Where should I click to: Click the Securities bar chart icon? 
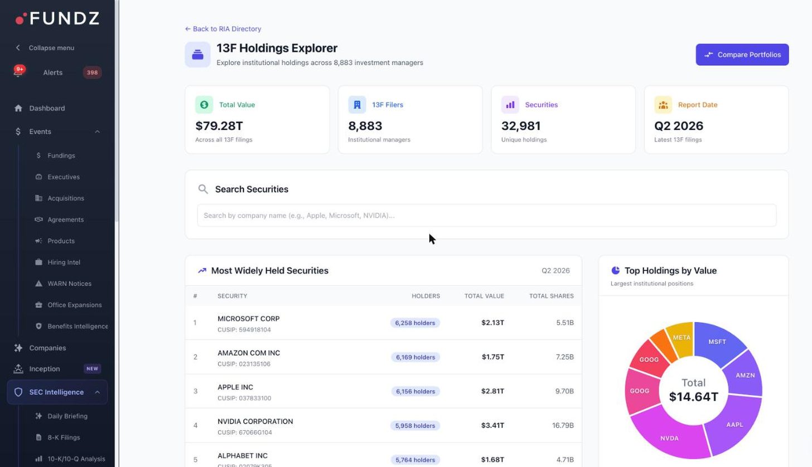(x=510, y=105)
